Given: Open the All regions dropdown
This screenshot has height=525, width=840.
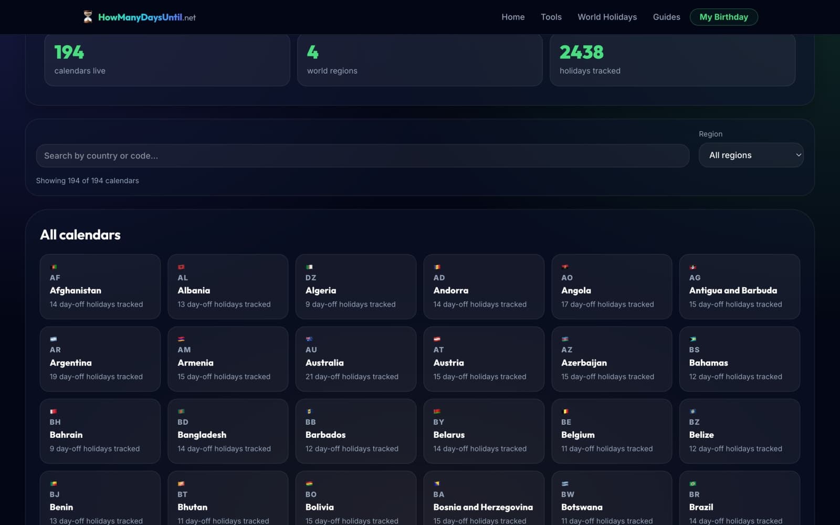Looking at the screenshot, I should pos(751,155).
